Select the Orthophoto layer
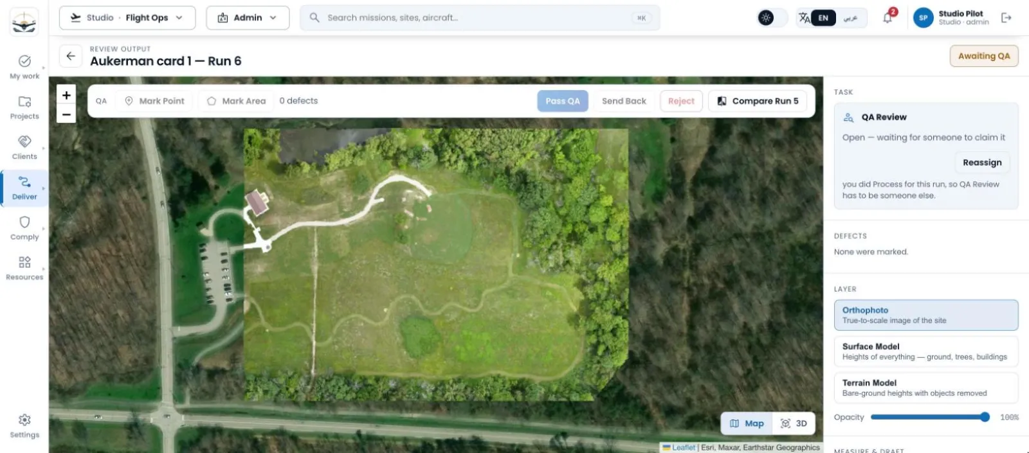1029x453 pixels. pyautogui.click(x=926, y=315)
